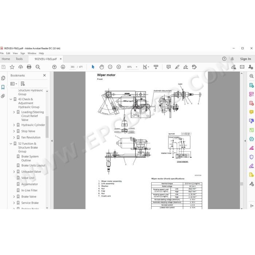255x255 pixels.
Task: Zoom out with minus circle icon
Action: [110, 67]
